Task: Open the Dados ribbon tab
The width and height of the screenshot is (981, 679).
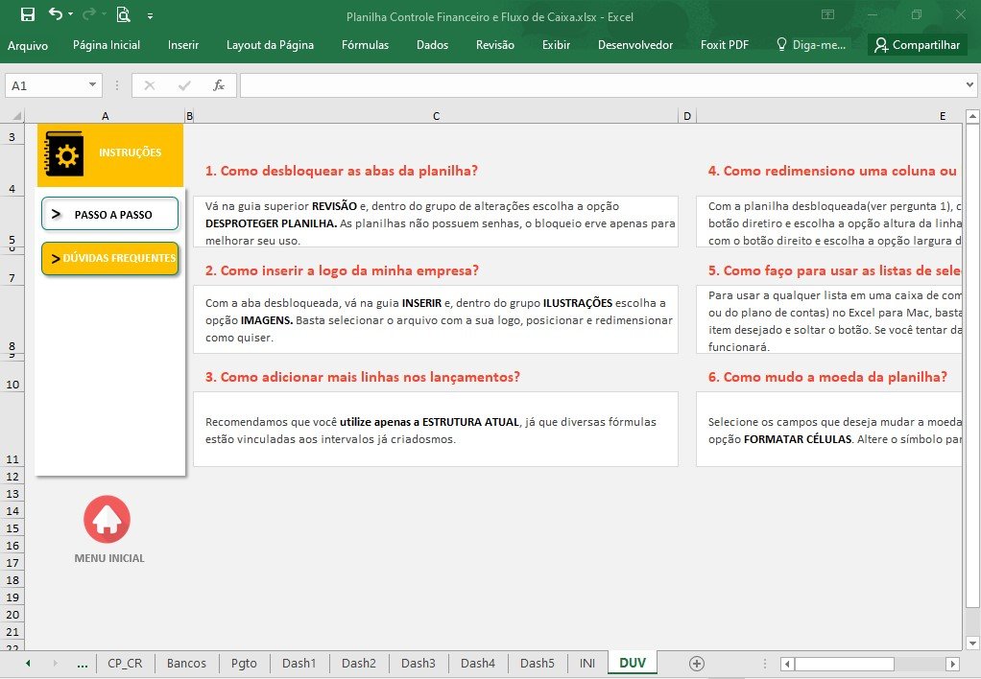Action: [x=432, y=45]
